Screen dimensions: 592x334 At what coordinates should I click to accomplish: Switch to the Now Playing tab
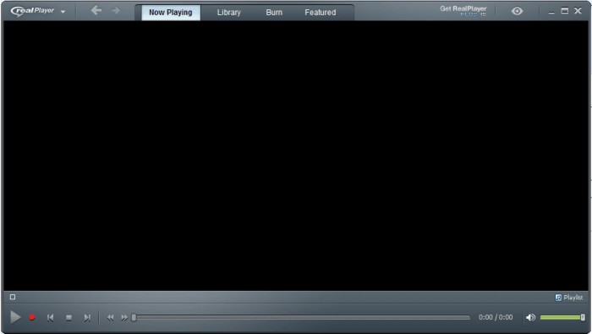pyautogui.click(x=171, y=13)
